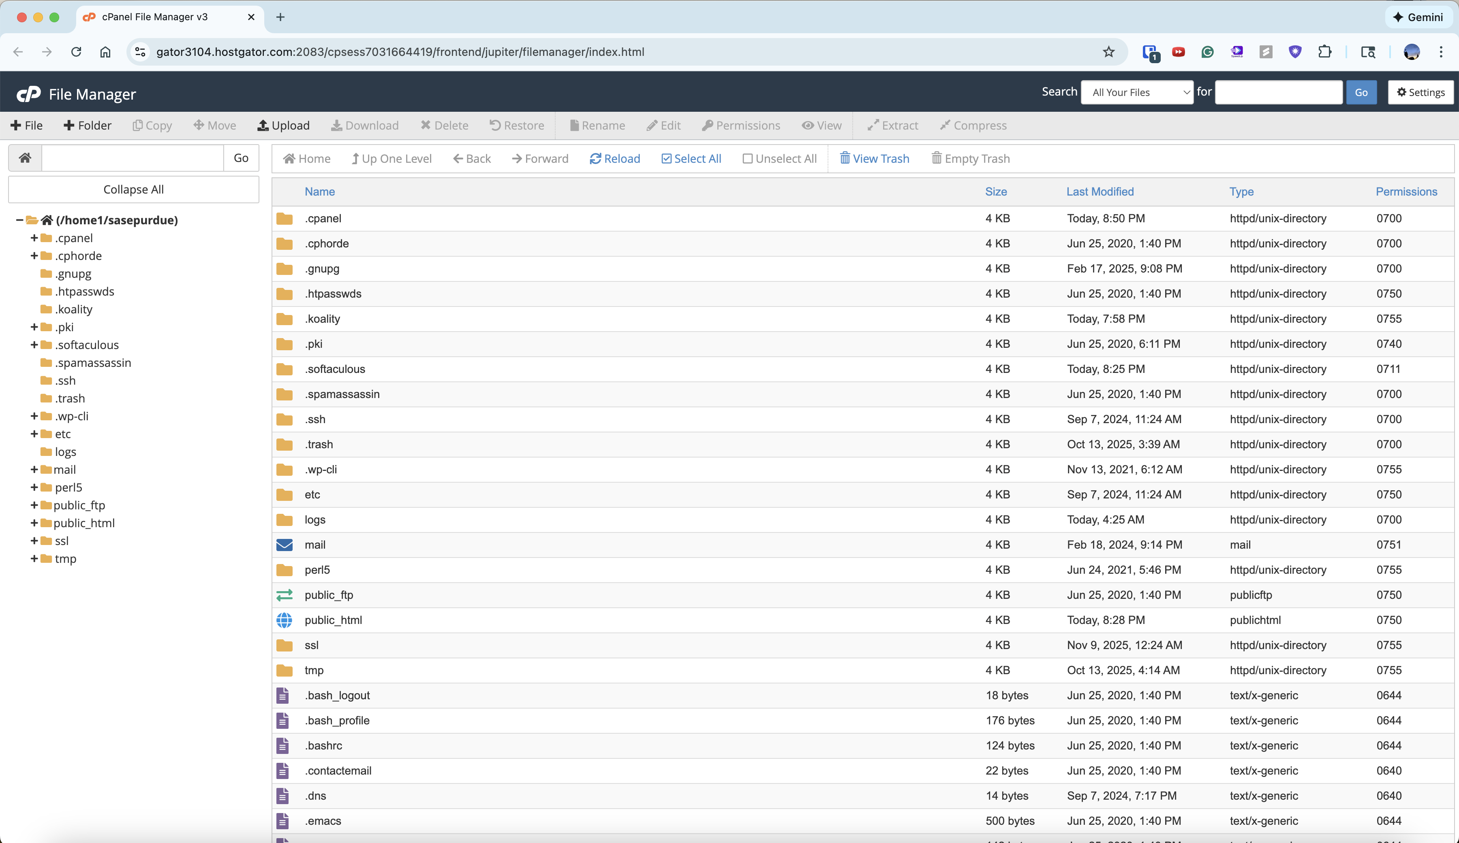Open the All Your Files search dropdown

point(1136,92)
